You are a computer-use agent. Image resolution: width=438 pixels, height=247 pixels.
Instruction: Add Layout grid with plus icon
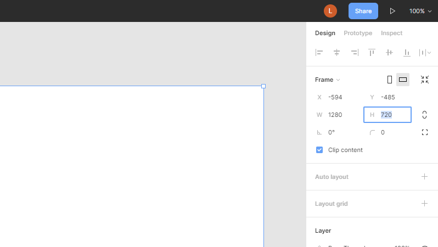point(425,204)
